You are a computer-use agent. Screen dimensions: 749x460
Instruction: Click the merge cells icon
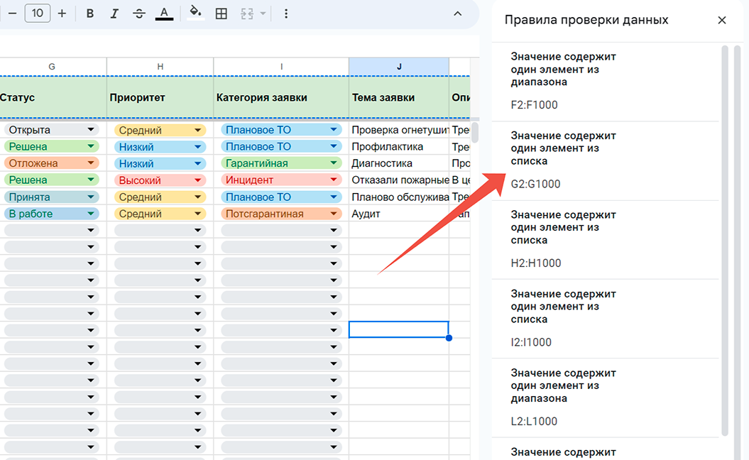[x=248, y=13]
